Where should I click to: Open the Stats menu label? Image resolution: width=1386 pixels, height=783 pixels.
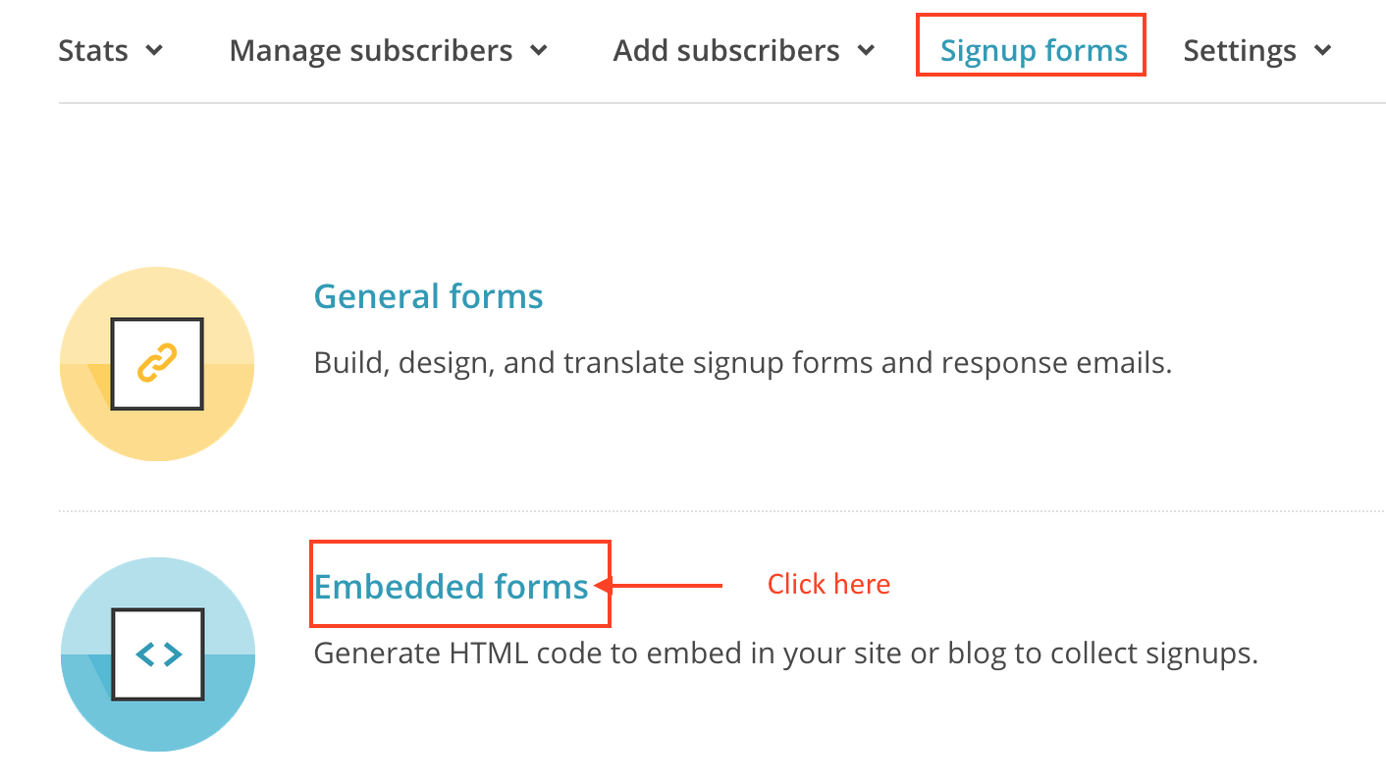click(93, 50)
